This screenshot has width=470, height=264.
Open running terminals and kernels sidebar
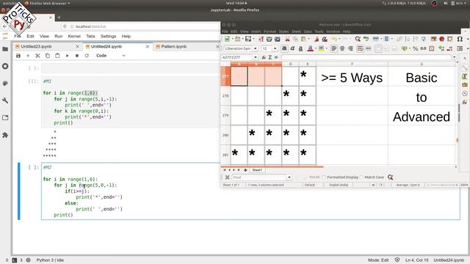pyautogui.click(x=5, y=66)
